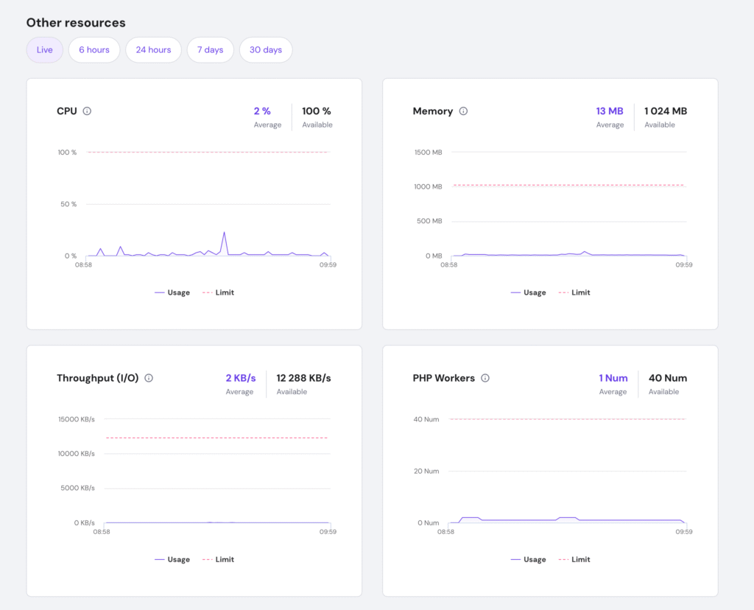Toggle Usage legend in PHP Workers chart

529,559
